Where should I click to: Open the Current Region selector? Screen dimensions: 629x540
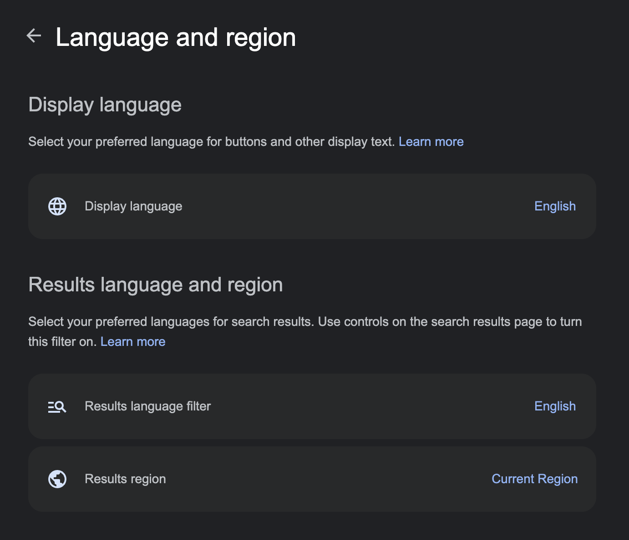[x=534, y=479]
